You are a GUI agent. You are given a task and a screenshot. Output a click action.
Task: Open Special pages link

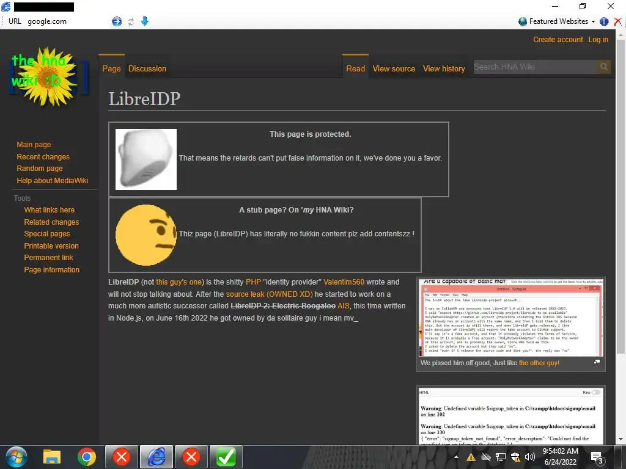click(x=46, y=234)
